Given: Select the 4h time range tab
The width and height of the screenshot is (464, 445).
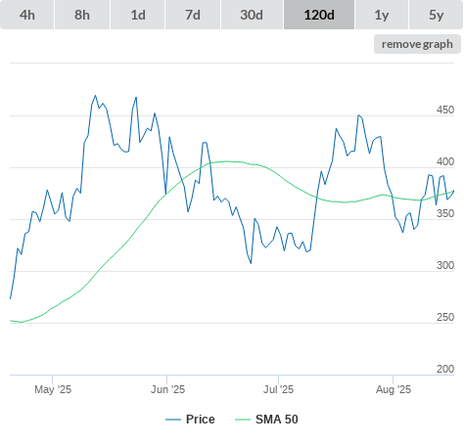Looking at the screenshot, I should pos(27,15).
